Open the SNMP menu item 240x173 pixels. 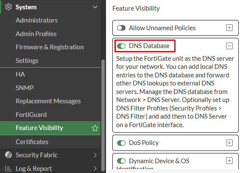click(25, 88)
